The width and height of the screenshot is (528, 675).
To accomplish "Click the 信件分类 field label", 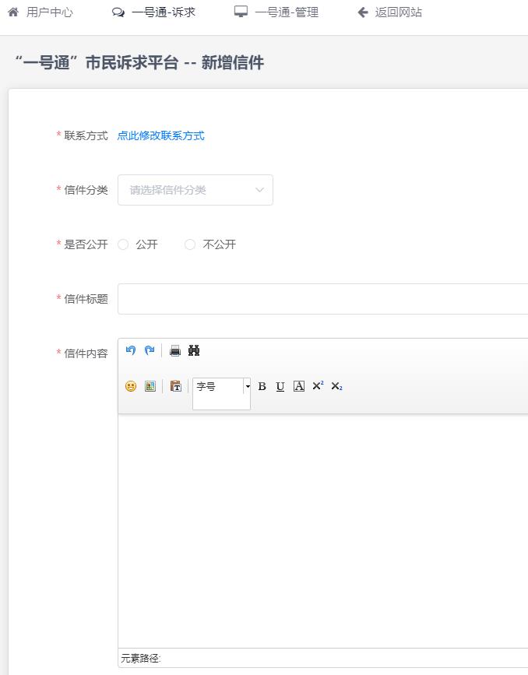I will click(x=86, y=190).
